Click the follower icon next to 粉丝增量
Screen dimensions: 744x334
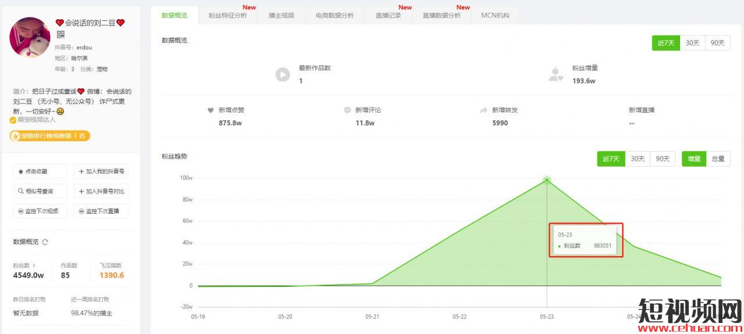tap(556, 74)
